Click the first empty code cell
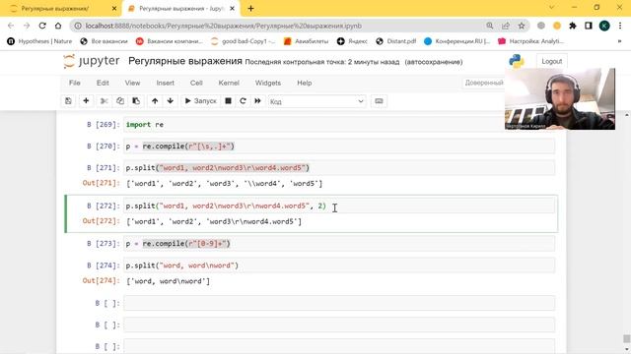 click(x=339, y=303)
